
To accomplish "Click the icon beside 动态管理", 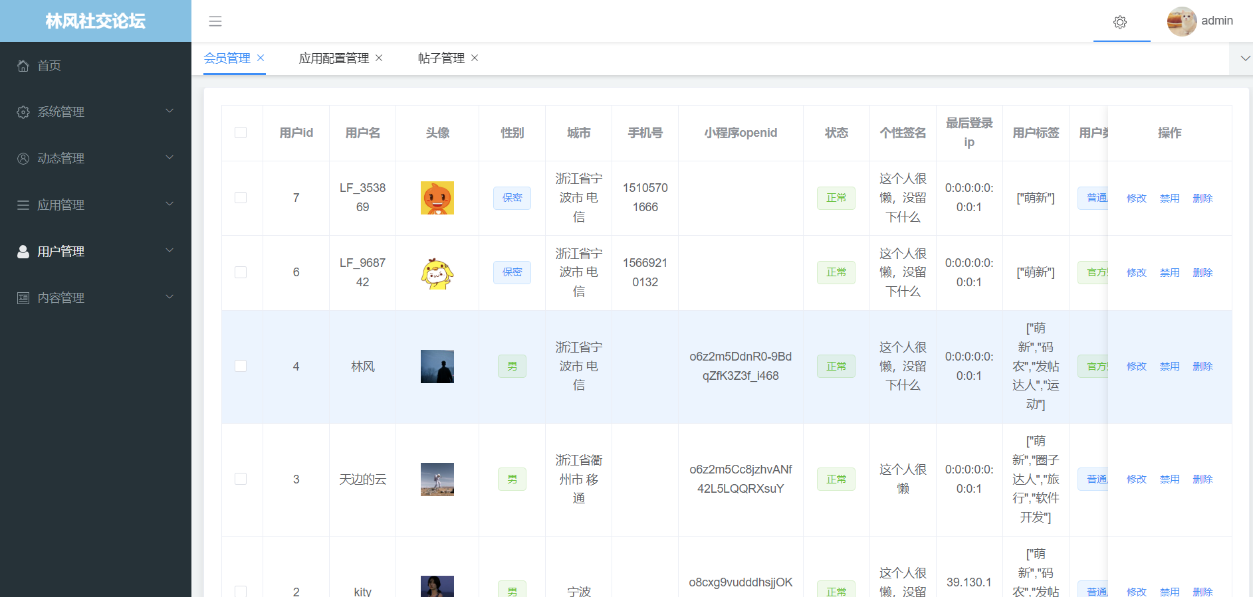I will point(23,159).
